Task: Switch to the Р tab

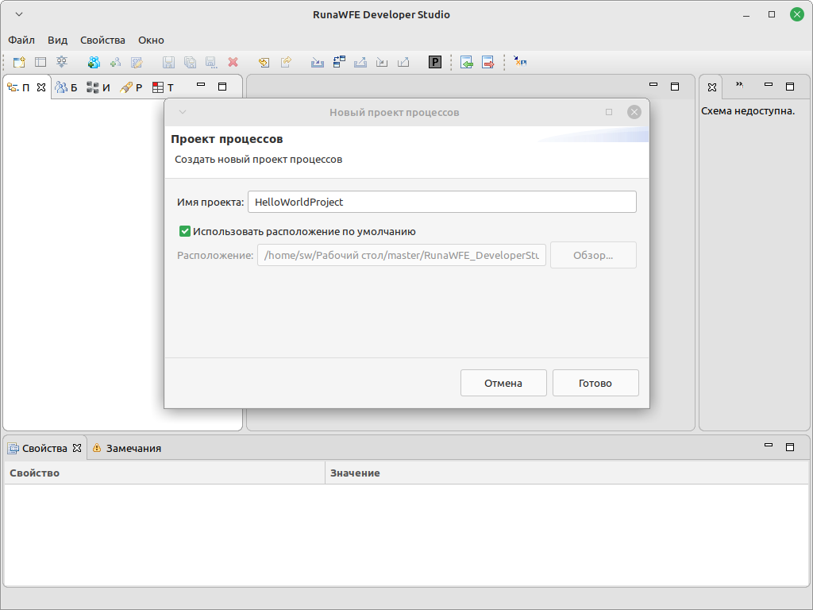Action: 131,87
